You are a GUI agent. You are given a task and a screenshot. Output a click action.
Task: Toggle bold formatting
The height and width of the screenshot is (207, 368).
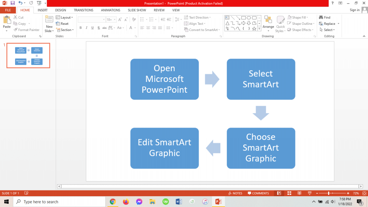[80, 28]
